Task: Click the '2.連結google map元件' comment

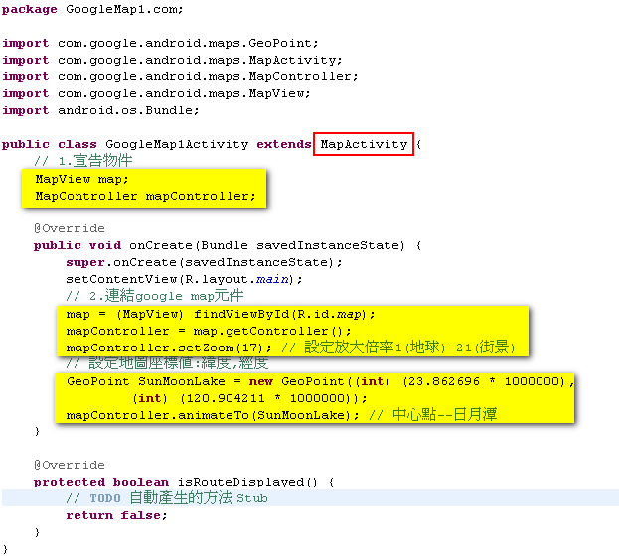Action: (x=155, y=296)
